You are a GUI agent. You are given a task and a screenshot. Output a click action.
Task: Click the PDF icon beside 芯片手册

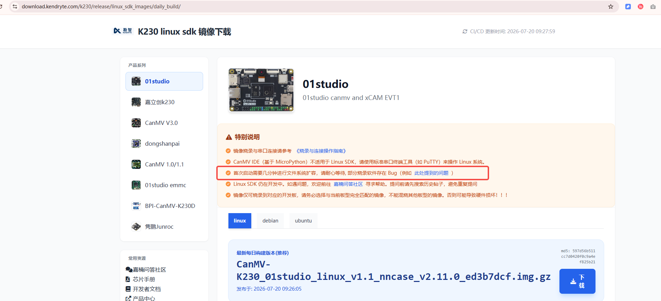[128, 279]
